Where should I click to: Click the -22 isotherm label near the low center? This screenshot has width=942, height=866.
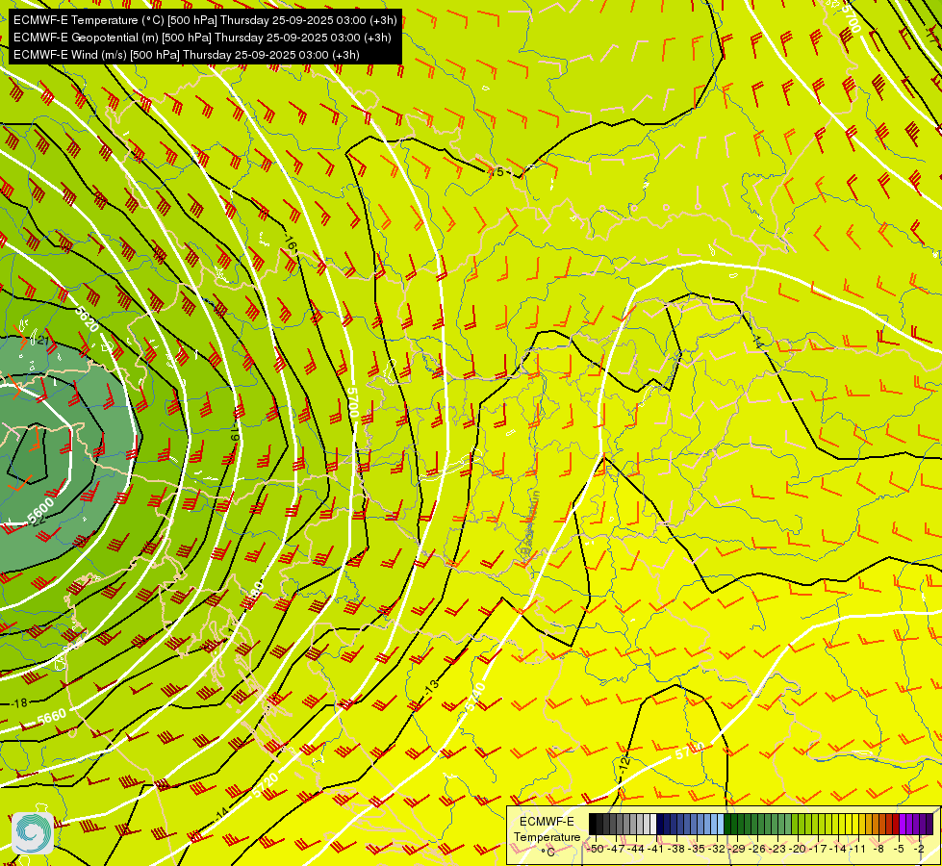pos(38,522)
